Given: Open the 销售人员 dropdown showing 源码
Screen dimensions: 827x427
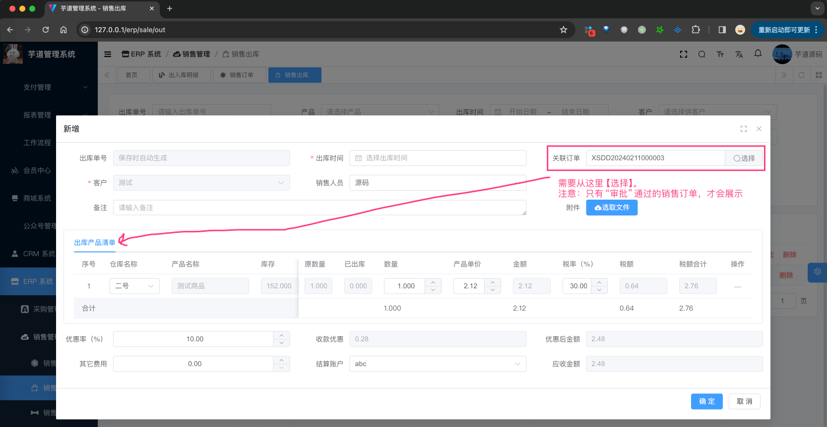Looking at the screenshot, I should [x=437, y=183].
